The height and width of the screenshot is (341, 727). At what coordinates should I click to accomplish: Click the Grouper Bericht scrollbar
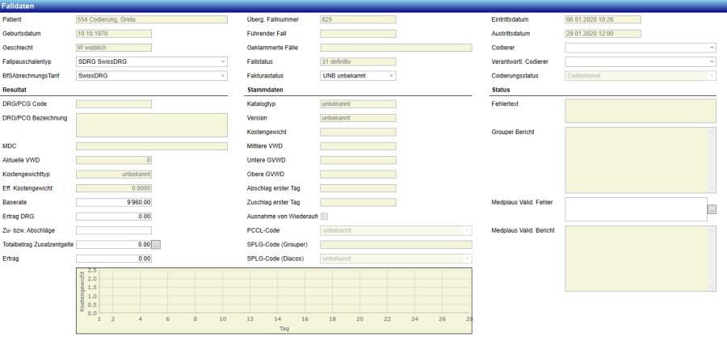point(711,160)
